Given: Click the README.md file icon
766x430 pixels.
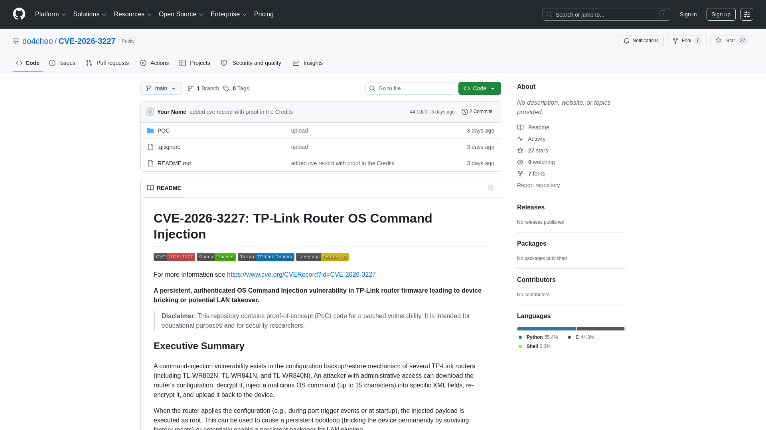Looking at the screenshot, I should coord(150,163).
